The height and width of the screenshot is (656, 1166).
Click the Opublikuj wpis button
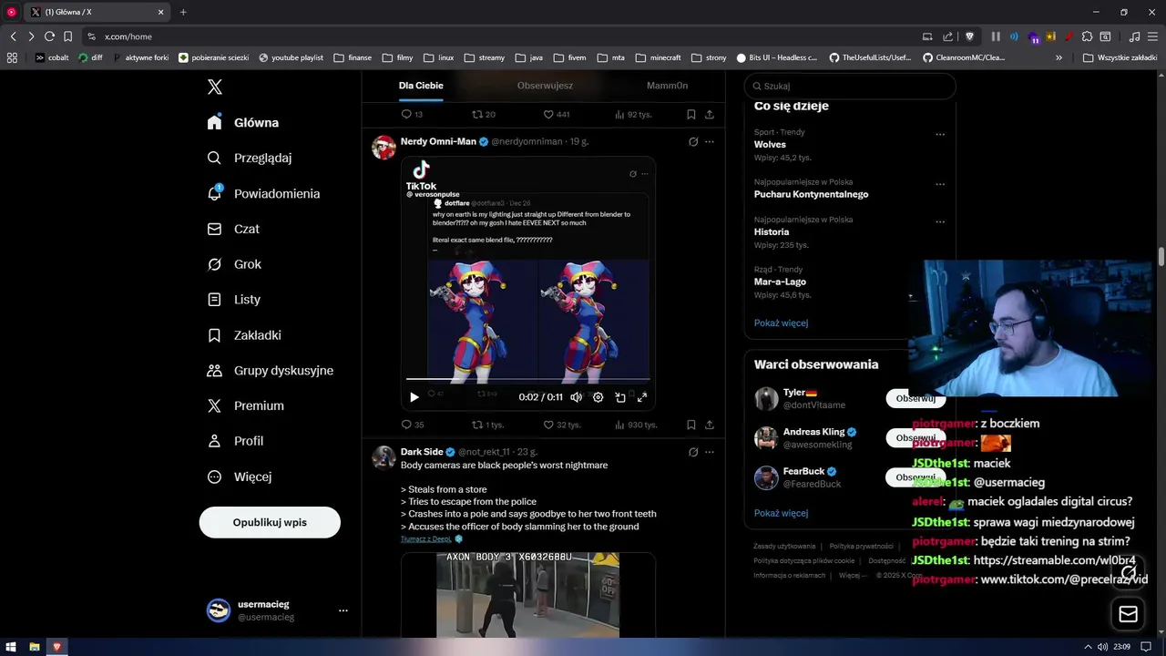270,522
